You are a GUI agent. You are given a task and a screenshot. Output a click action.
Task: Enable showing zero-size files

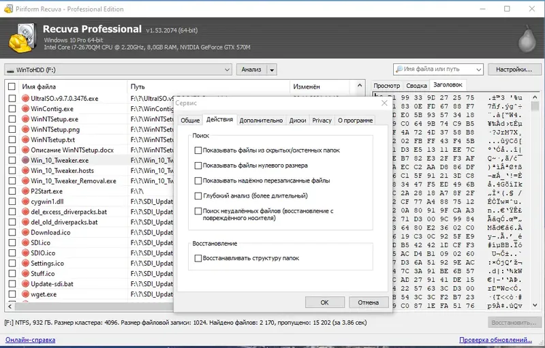coord(198,165)
